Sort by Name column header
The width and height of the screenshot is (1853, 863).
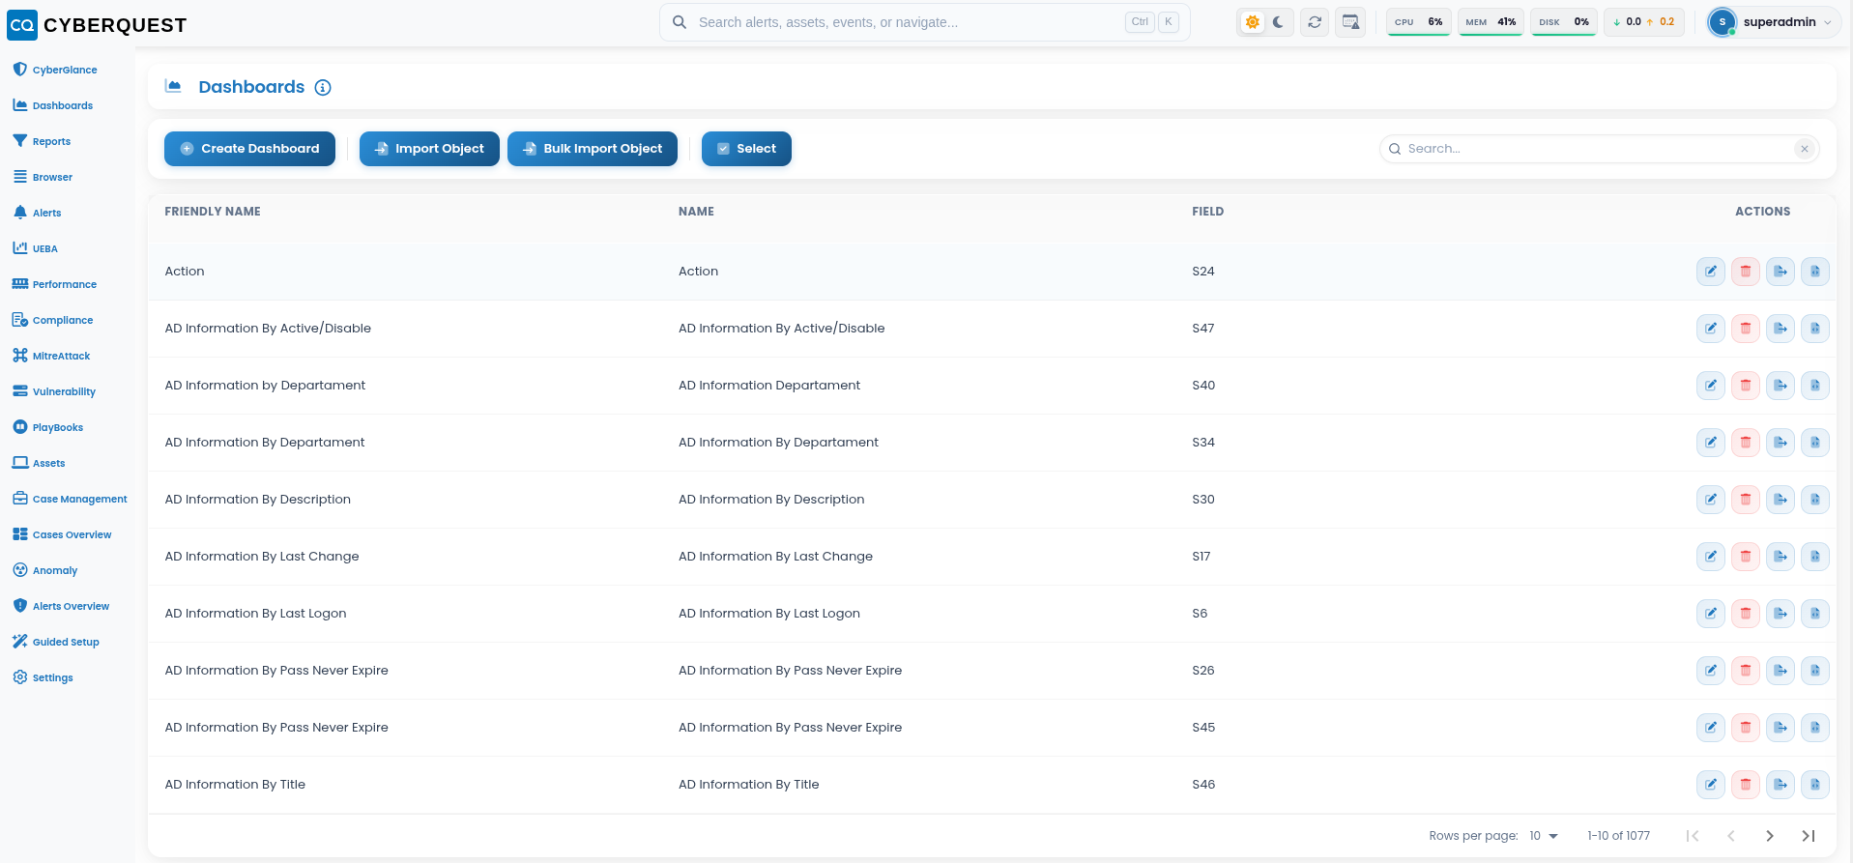[696, 212]
